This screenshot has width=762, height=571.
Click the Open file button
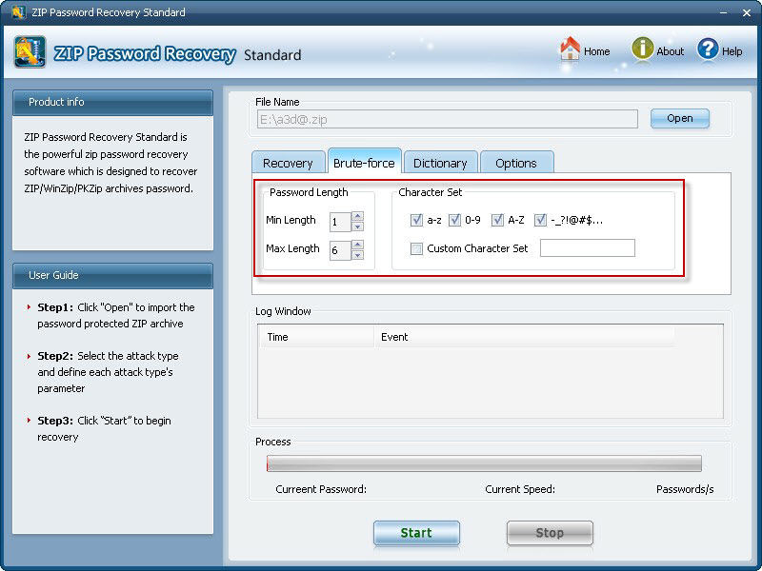pos(680,118)
